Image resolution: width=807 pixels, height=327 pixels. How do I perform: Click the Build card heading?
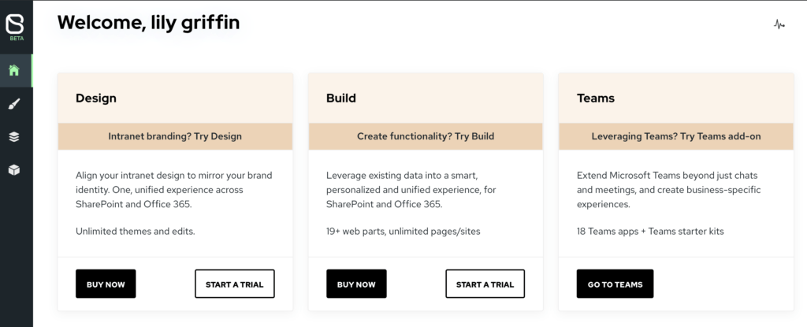click(341, 98)
